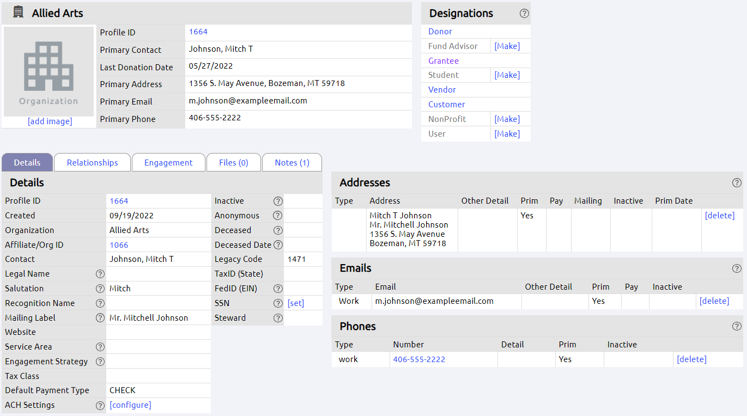Click the Steward field help icon
This screenshot has height=416, width=747.
[278, 317]
